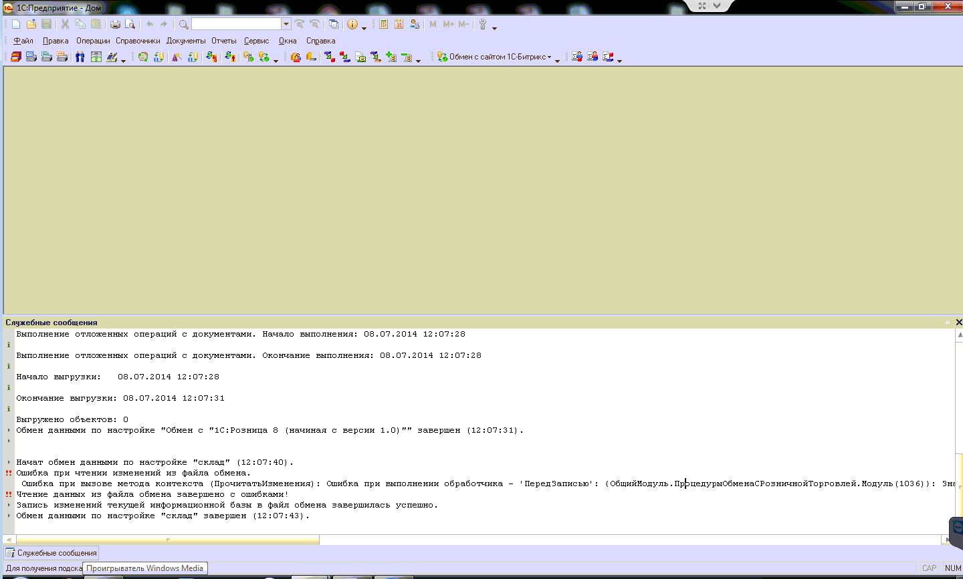Select the Служебные сообщения tab at bottom

(x=51, y=553)
